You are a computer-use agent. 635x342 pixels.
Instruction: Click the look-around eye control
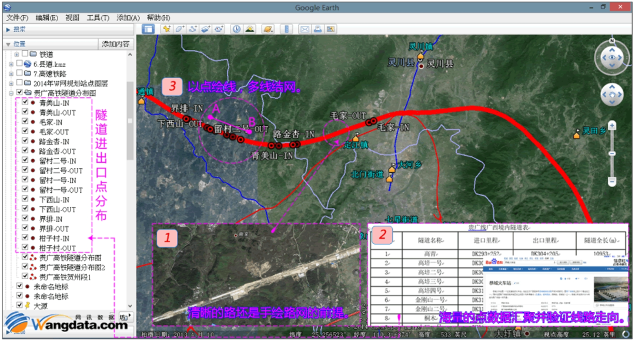point(612,58)
